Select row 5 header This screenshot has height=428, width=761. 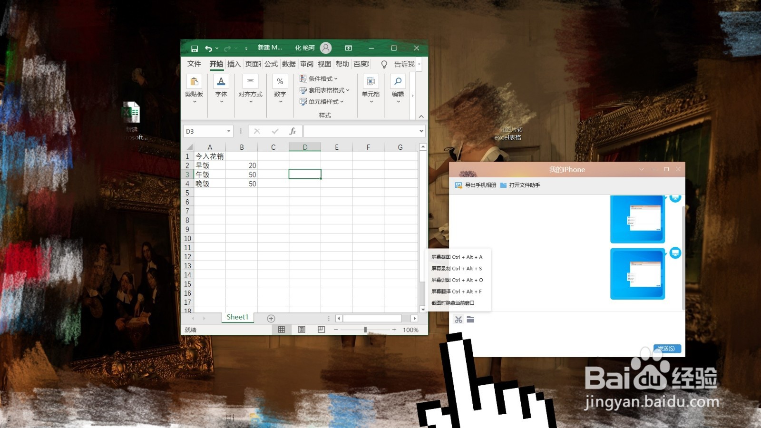[187, 193]
